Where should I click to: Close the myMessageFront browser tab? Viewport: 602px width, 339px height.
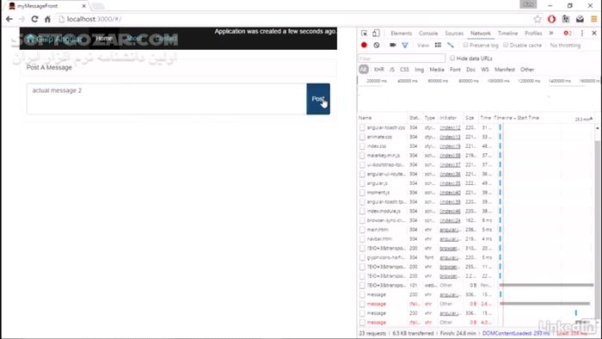pos(83,6)
